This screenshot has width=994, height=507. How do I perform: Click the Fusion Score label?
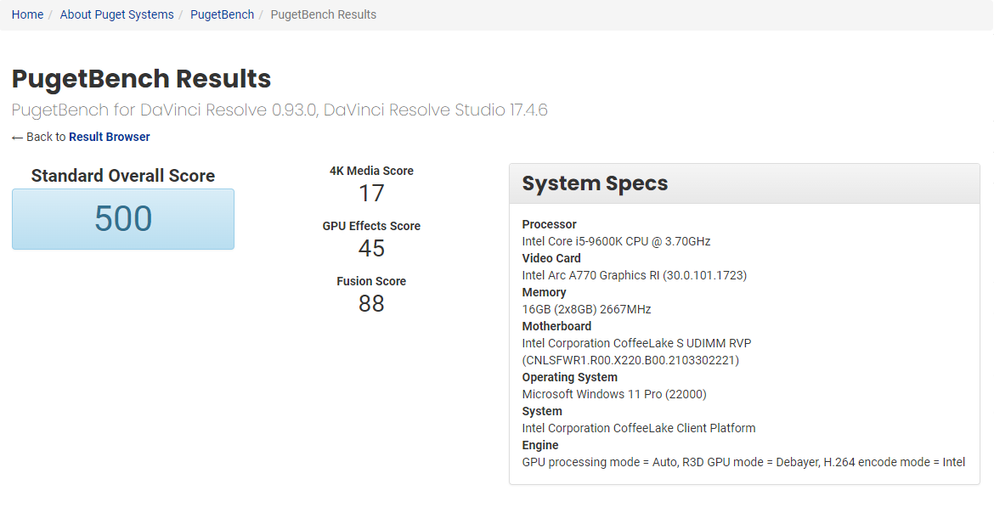pyautogui.click(x=371, y=281)
